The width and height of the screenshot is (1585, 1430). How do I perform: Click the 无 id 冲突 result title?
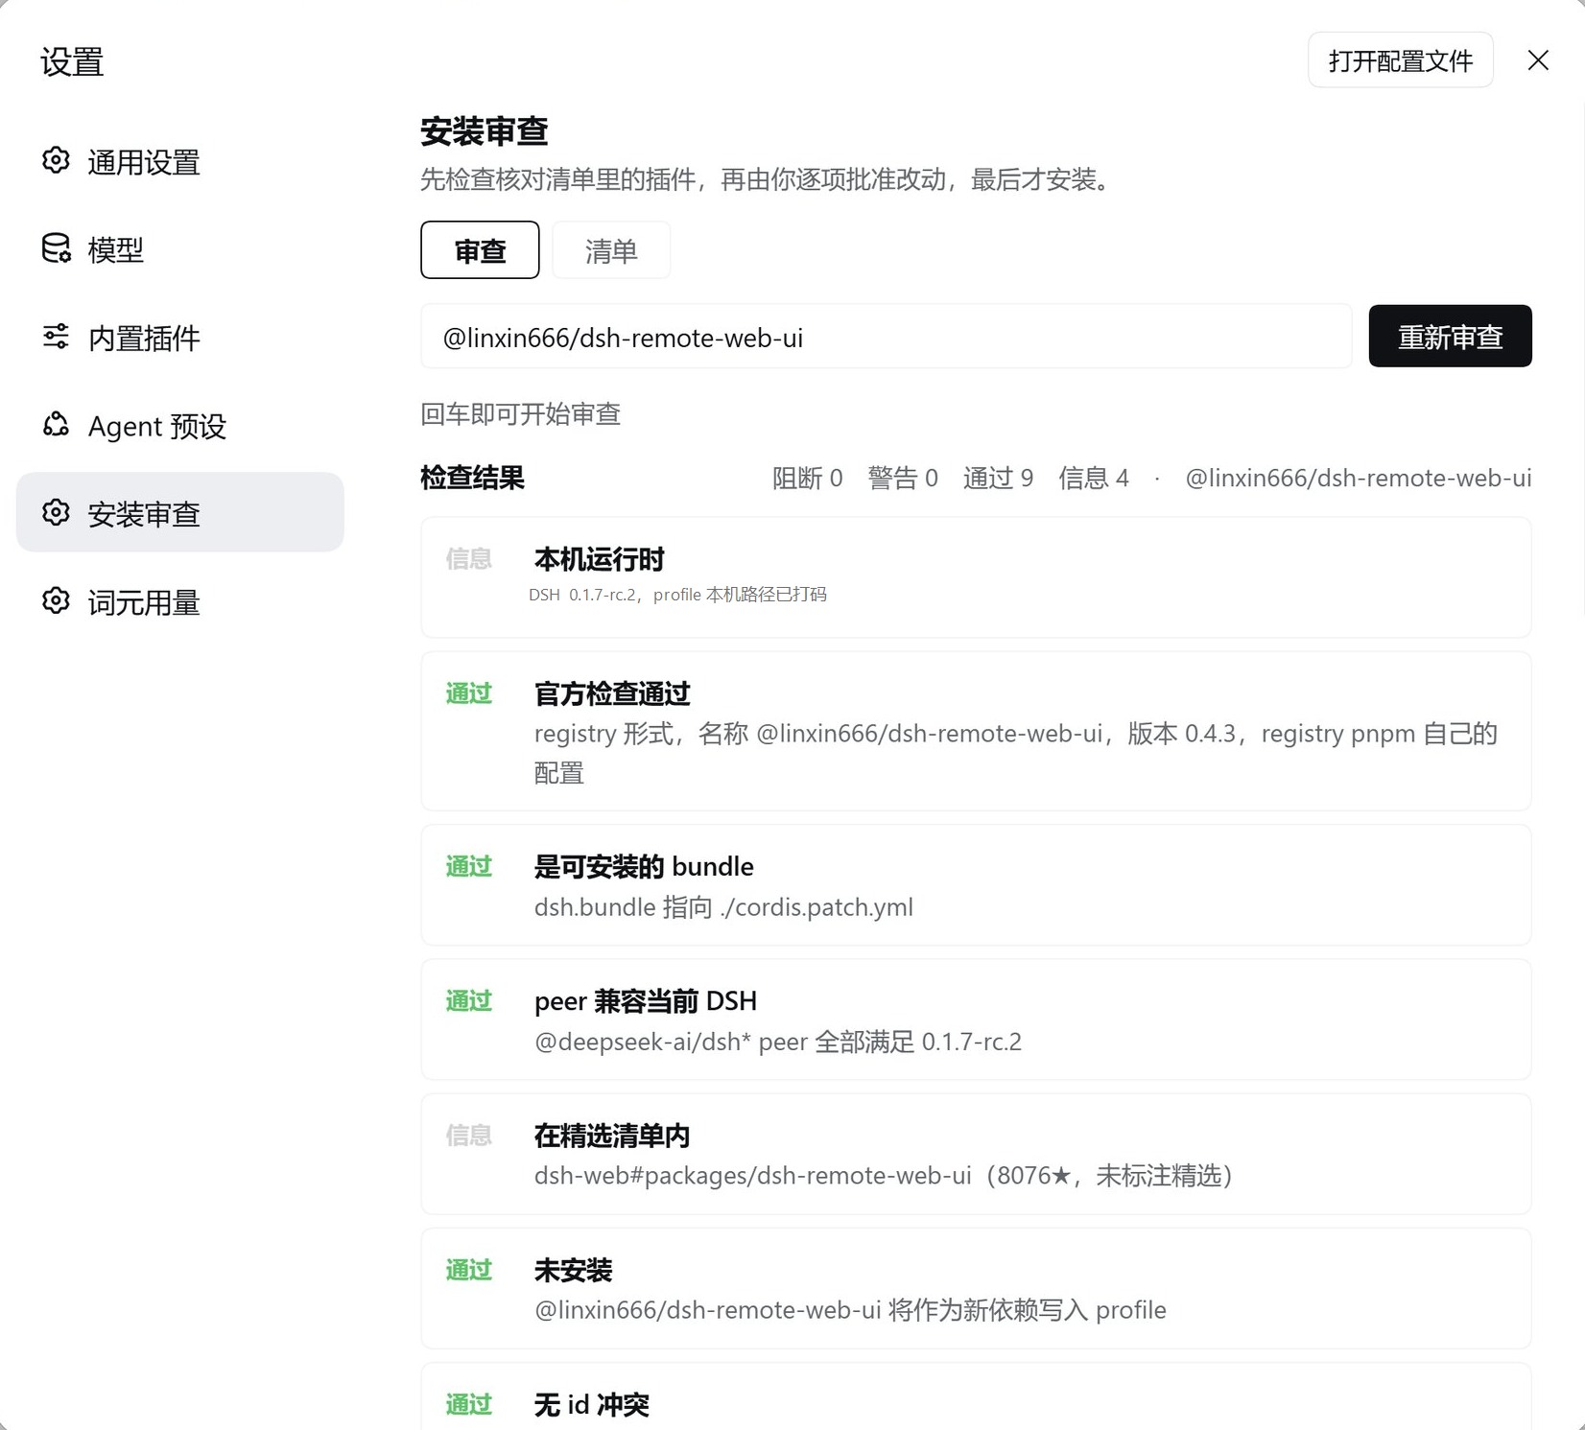[591, 1404]
